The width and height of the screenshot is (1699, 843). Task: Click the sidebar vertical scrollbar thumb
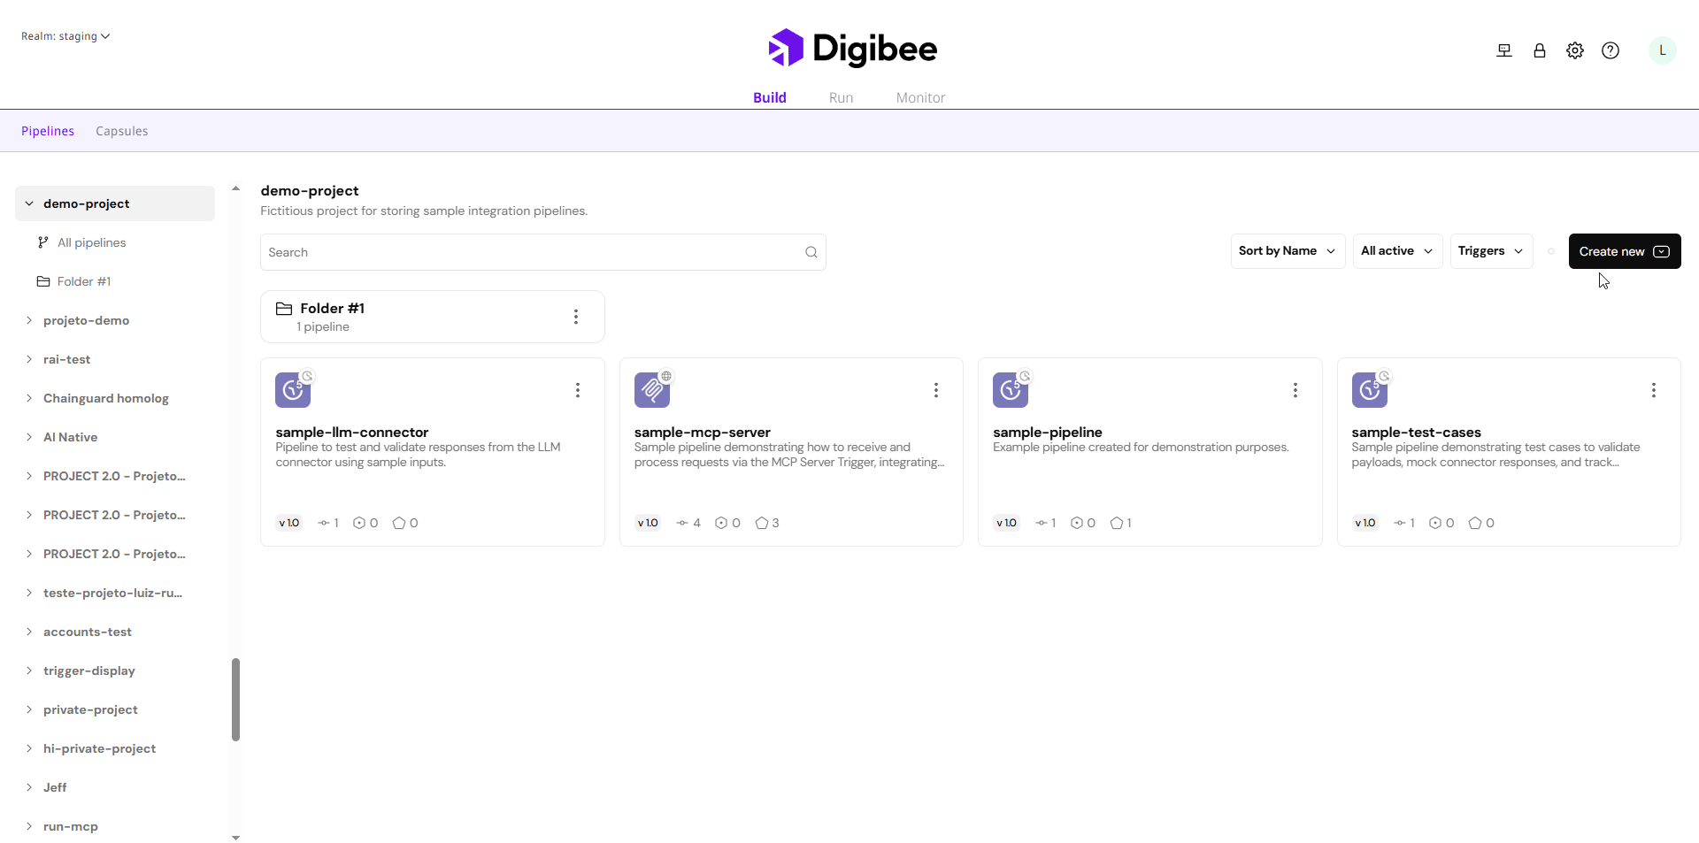point(235,699)
